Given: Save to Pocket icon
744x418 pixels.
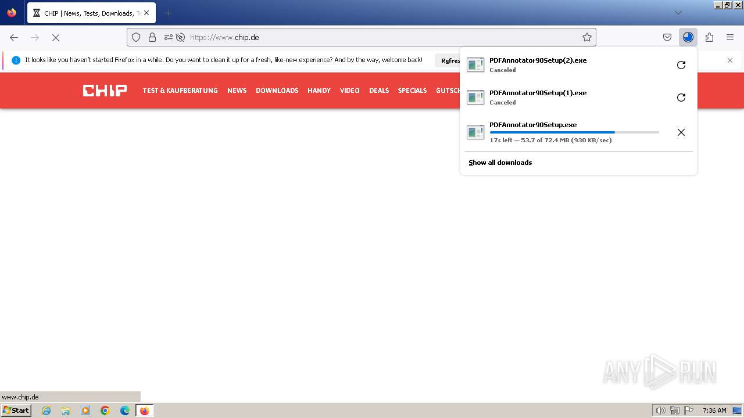Looking at the screenshot, I should coord(667,37).
